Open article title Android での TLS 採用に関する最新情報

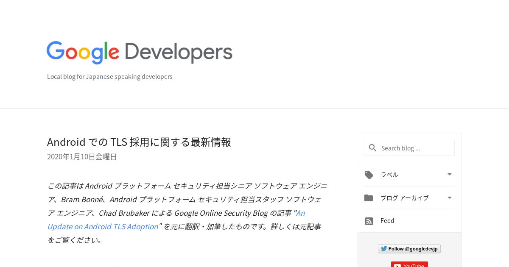[x=139, y=142]
